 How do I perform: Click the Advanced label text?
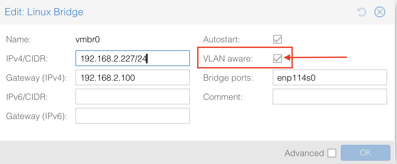pos(304,153)
